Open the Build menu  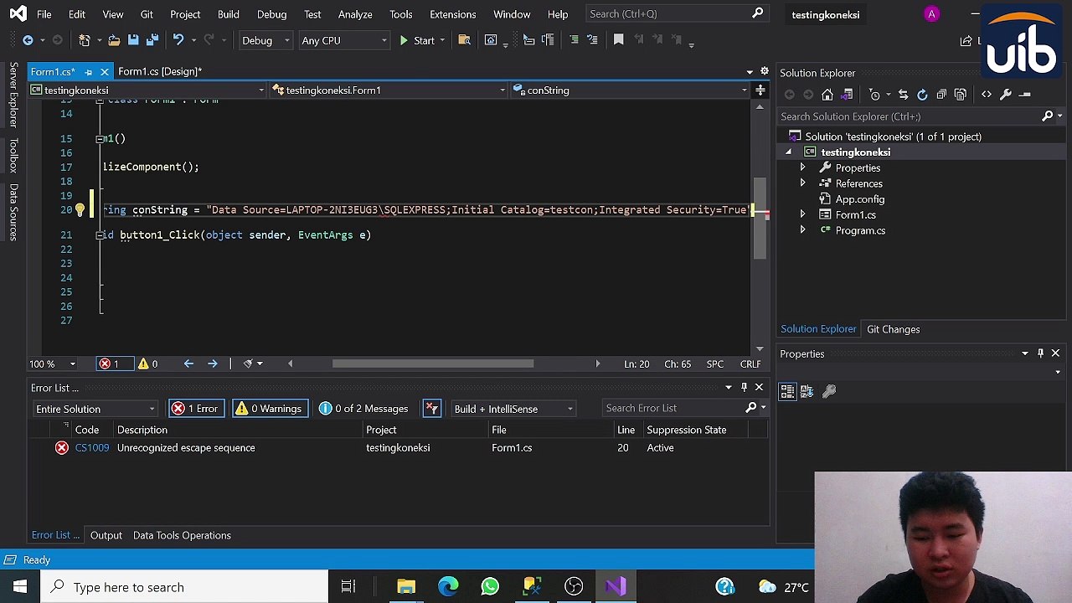click(x=228, y=14)
